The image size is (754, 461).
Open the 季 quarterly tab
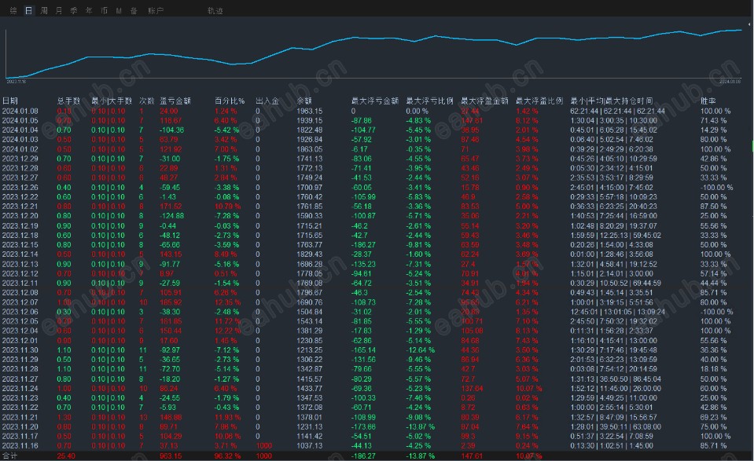coord(74,10)
